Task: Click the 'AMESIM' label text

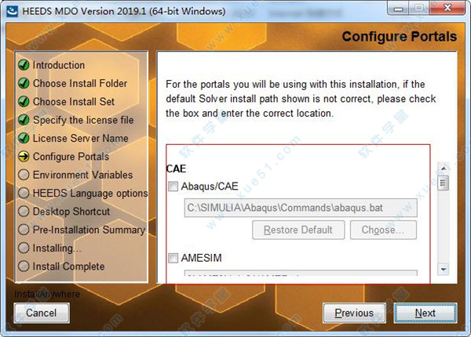Action: pyautogui.click(x=201, y=258)
